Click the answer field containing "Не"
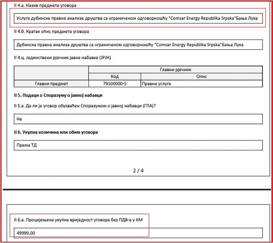The image size is (273, 243). click(138, 119)
